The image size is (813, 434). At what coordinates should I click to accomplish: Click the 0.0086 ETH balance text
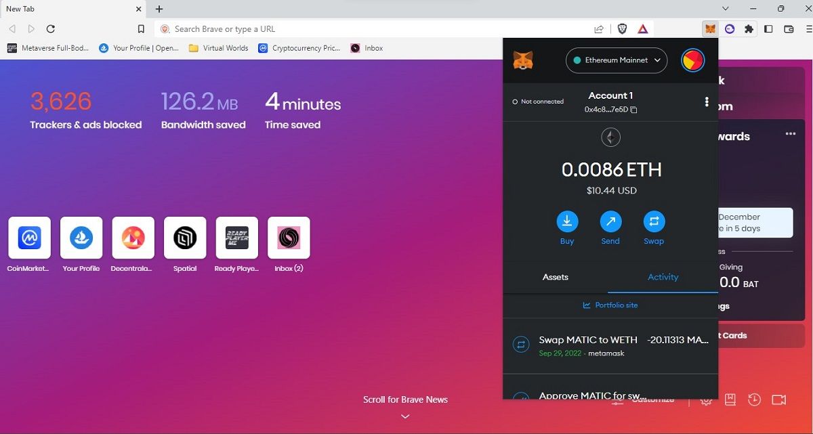(611, 169)
